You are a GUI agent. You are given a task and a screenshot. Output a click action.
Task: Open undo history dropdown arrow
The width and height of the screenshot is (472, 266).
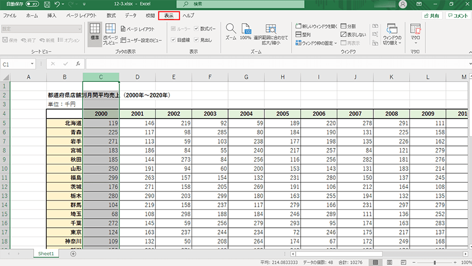[63, 4]
